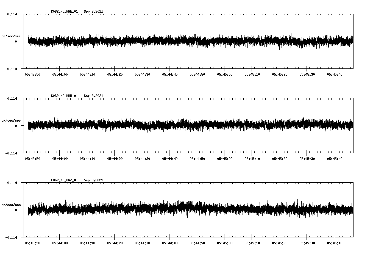This screenshot has height=253, width=373.
Task: Click the 0.114 upper limit on HNE axis
Action: [12, 14]
